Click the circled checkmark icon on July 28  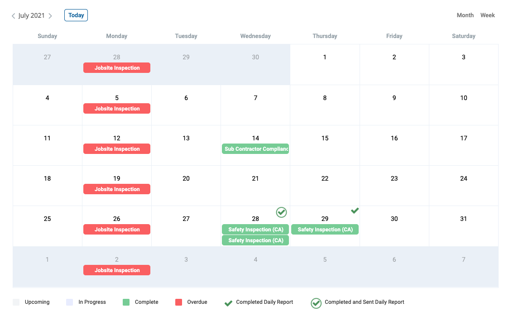[281, 212]
